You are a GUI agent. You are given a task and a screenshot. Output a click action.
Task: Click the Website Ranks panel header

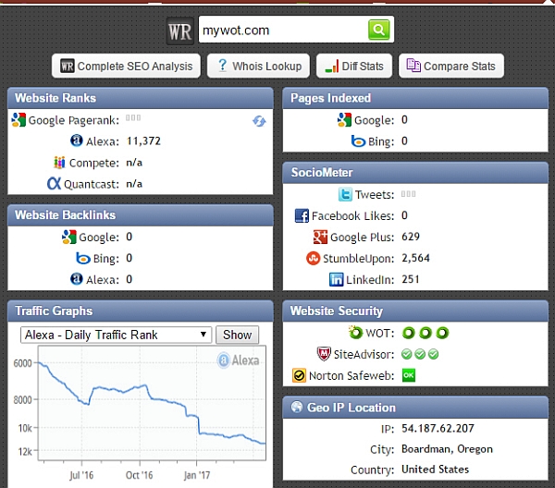pos(141,98)
